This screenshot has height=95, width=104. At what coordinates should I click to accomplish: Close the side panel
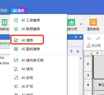tap(80, 37)
